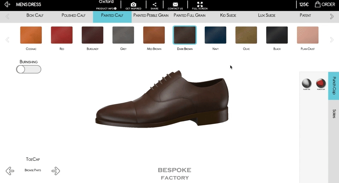Select the Plain Toe style icon

click(307, 83)
